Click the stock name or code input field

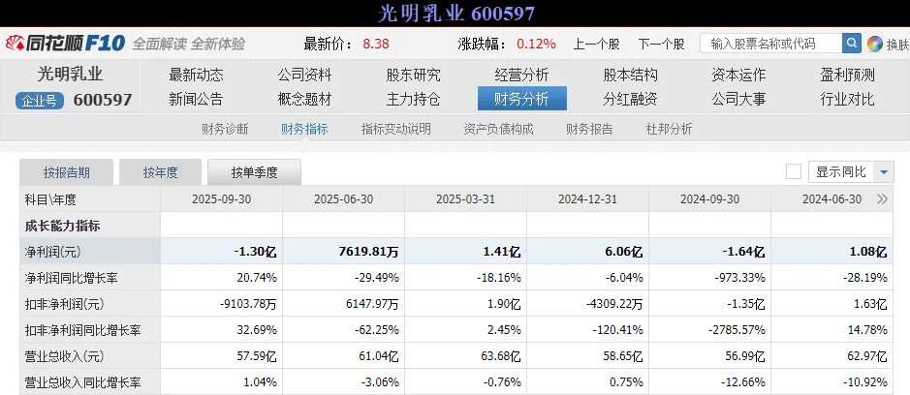tap(770, 44)
